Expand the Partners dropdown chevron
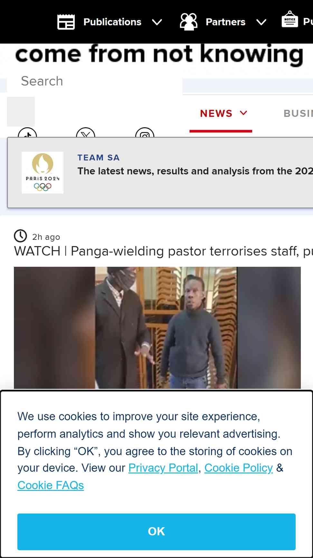Image resolution: width=313 pixels, height=558 pixels. tap(261, 22)
